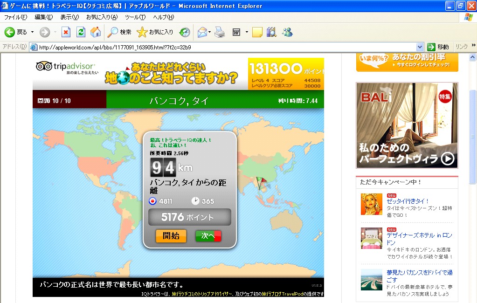Expand the Mail icon dropdown arrow
477x303 pixels.
click(210, 32)
